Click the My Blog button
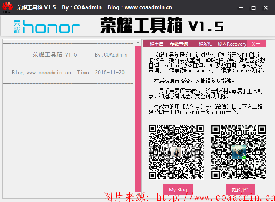 pyautogui.click(x=178, y=189)
